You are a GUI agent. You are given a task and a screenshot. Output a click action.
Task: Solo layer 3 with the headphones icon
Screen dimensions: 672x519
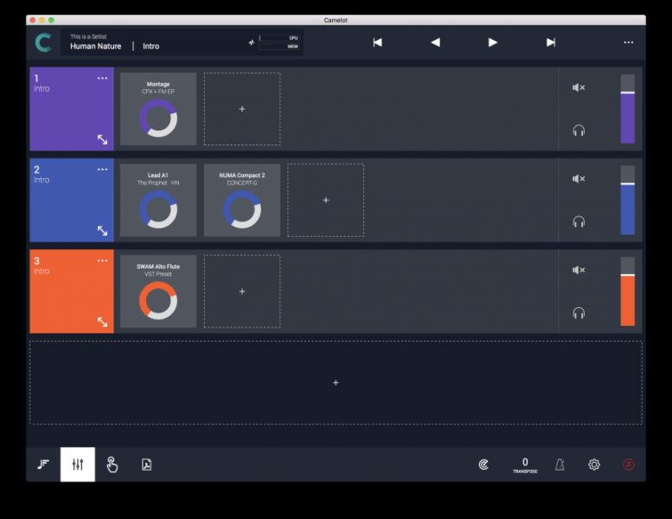click(579, 313)
